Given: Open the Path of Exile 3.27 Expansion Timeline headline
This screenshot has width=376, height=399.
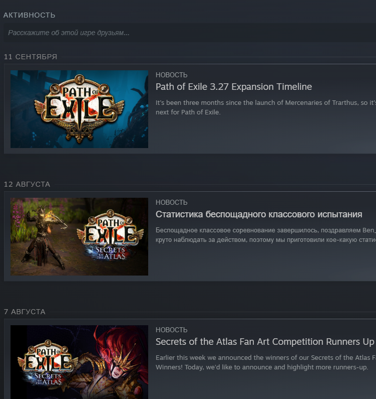Looking at the screenshot, I should point(234,87).
